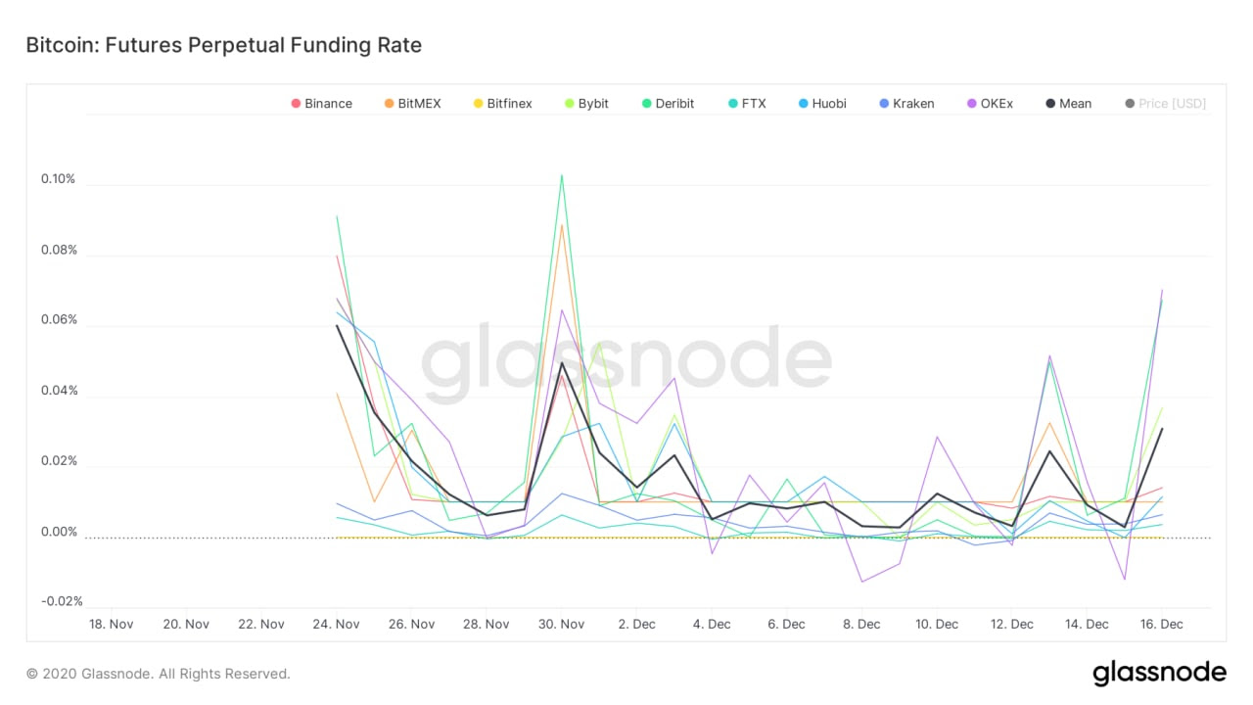The height and width of the screenshot is (705, 1253).
Task: Click the BitMEX orange legend dot
Action: 389,104
